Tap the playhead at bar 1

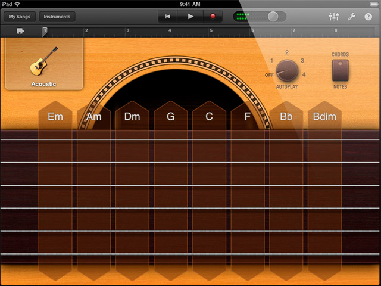45,31
